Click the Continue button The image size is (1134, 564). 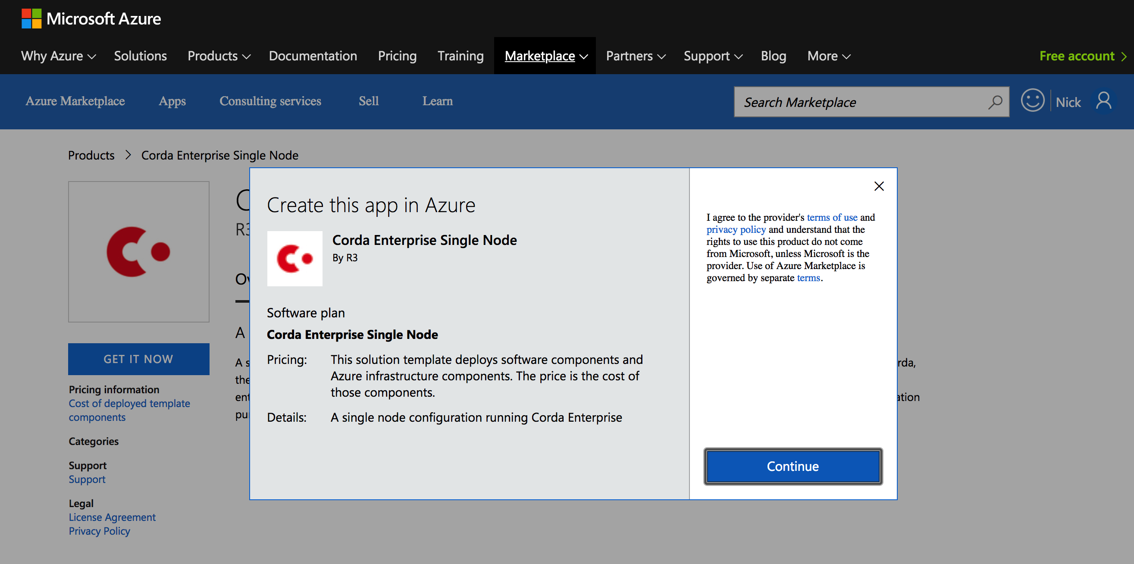pos(793,466)
